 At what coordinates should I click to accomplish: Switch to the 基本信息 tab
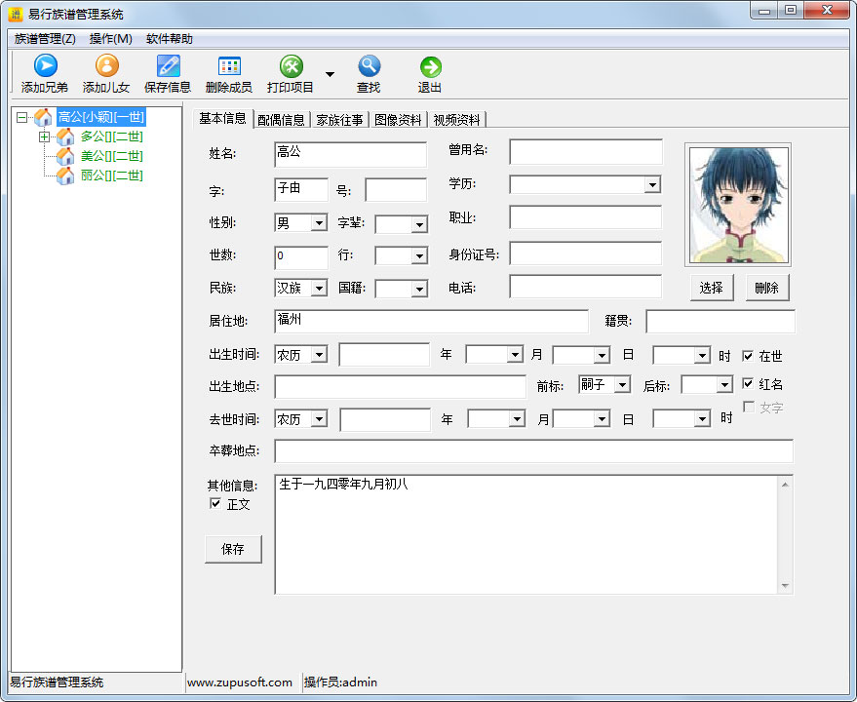(x=222, y=118)
